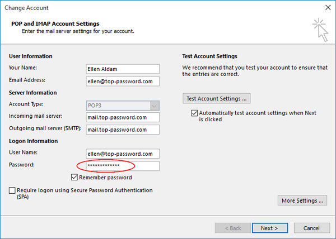Proceed with the Next button

click(269, 228)
